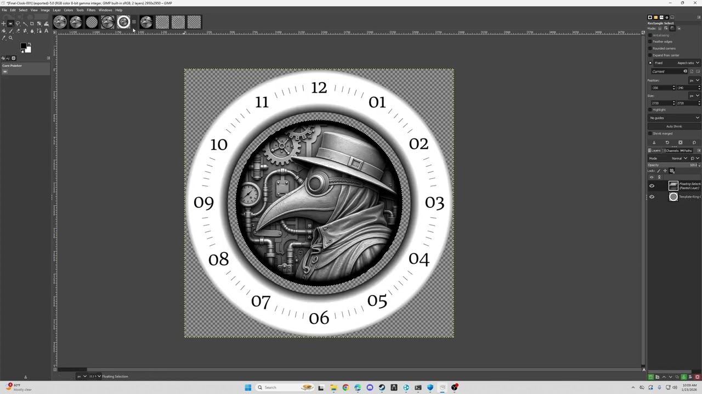The width and height of the screenshot is (702, 394).
Task: Select the Bucket Fill tool
Action: tap(3, 31)
